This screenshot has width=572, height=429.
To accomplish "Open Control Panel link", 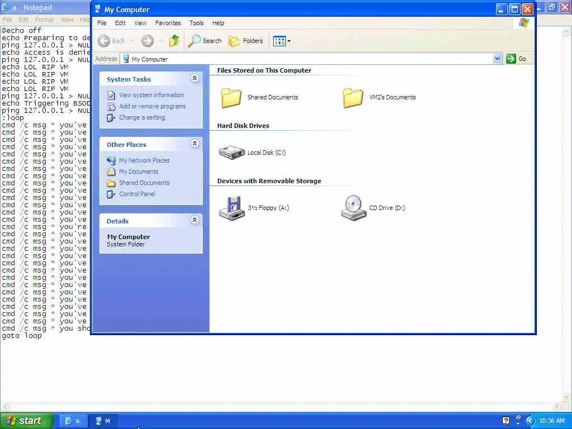I will pos(137,194).
